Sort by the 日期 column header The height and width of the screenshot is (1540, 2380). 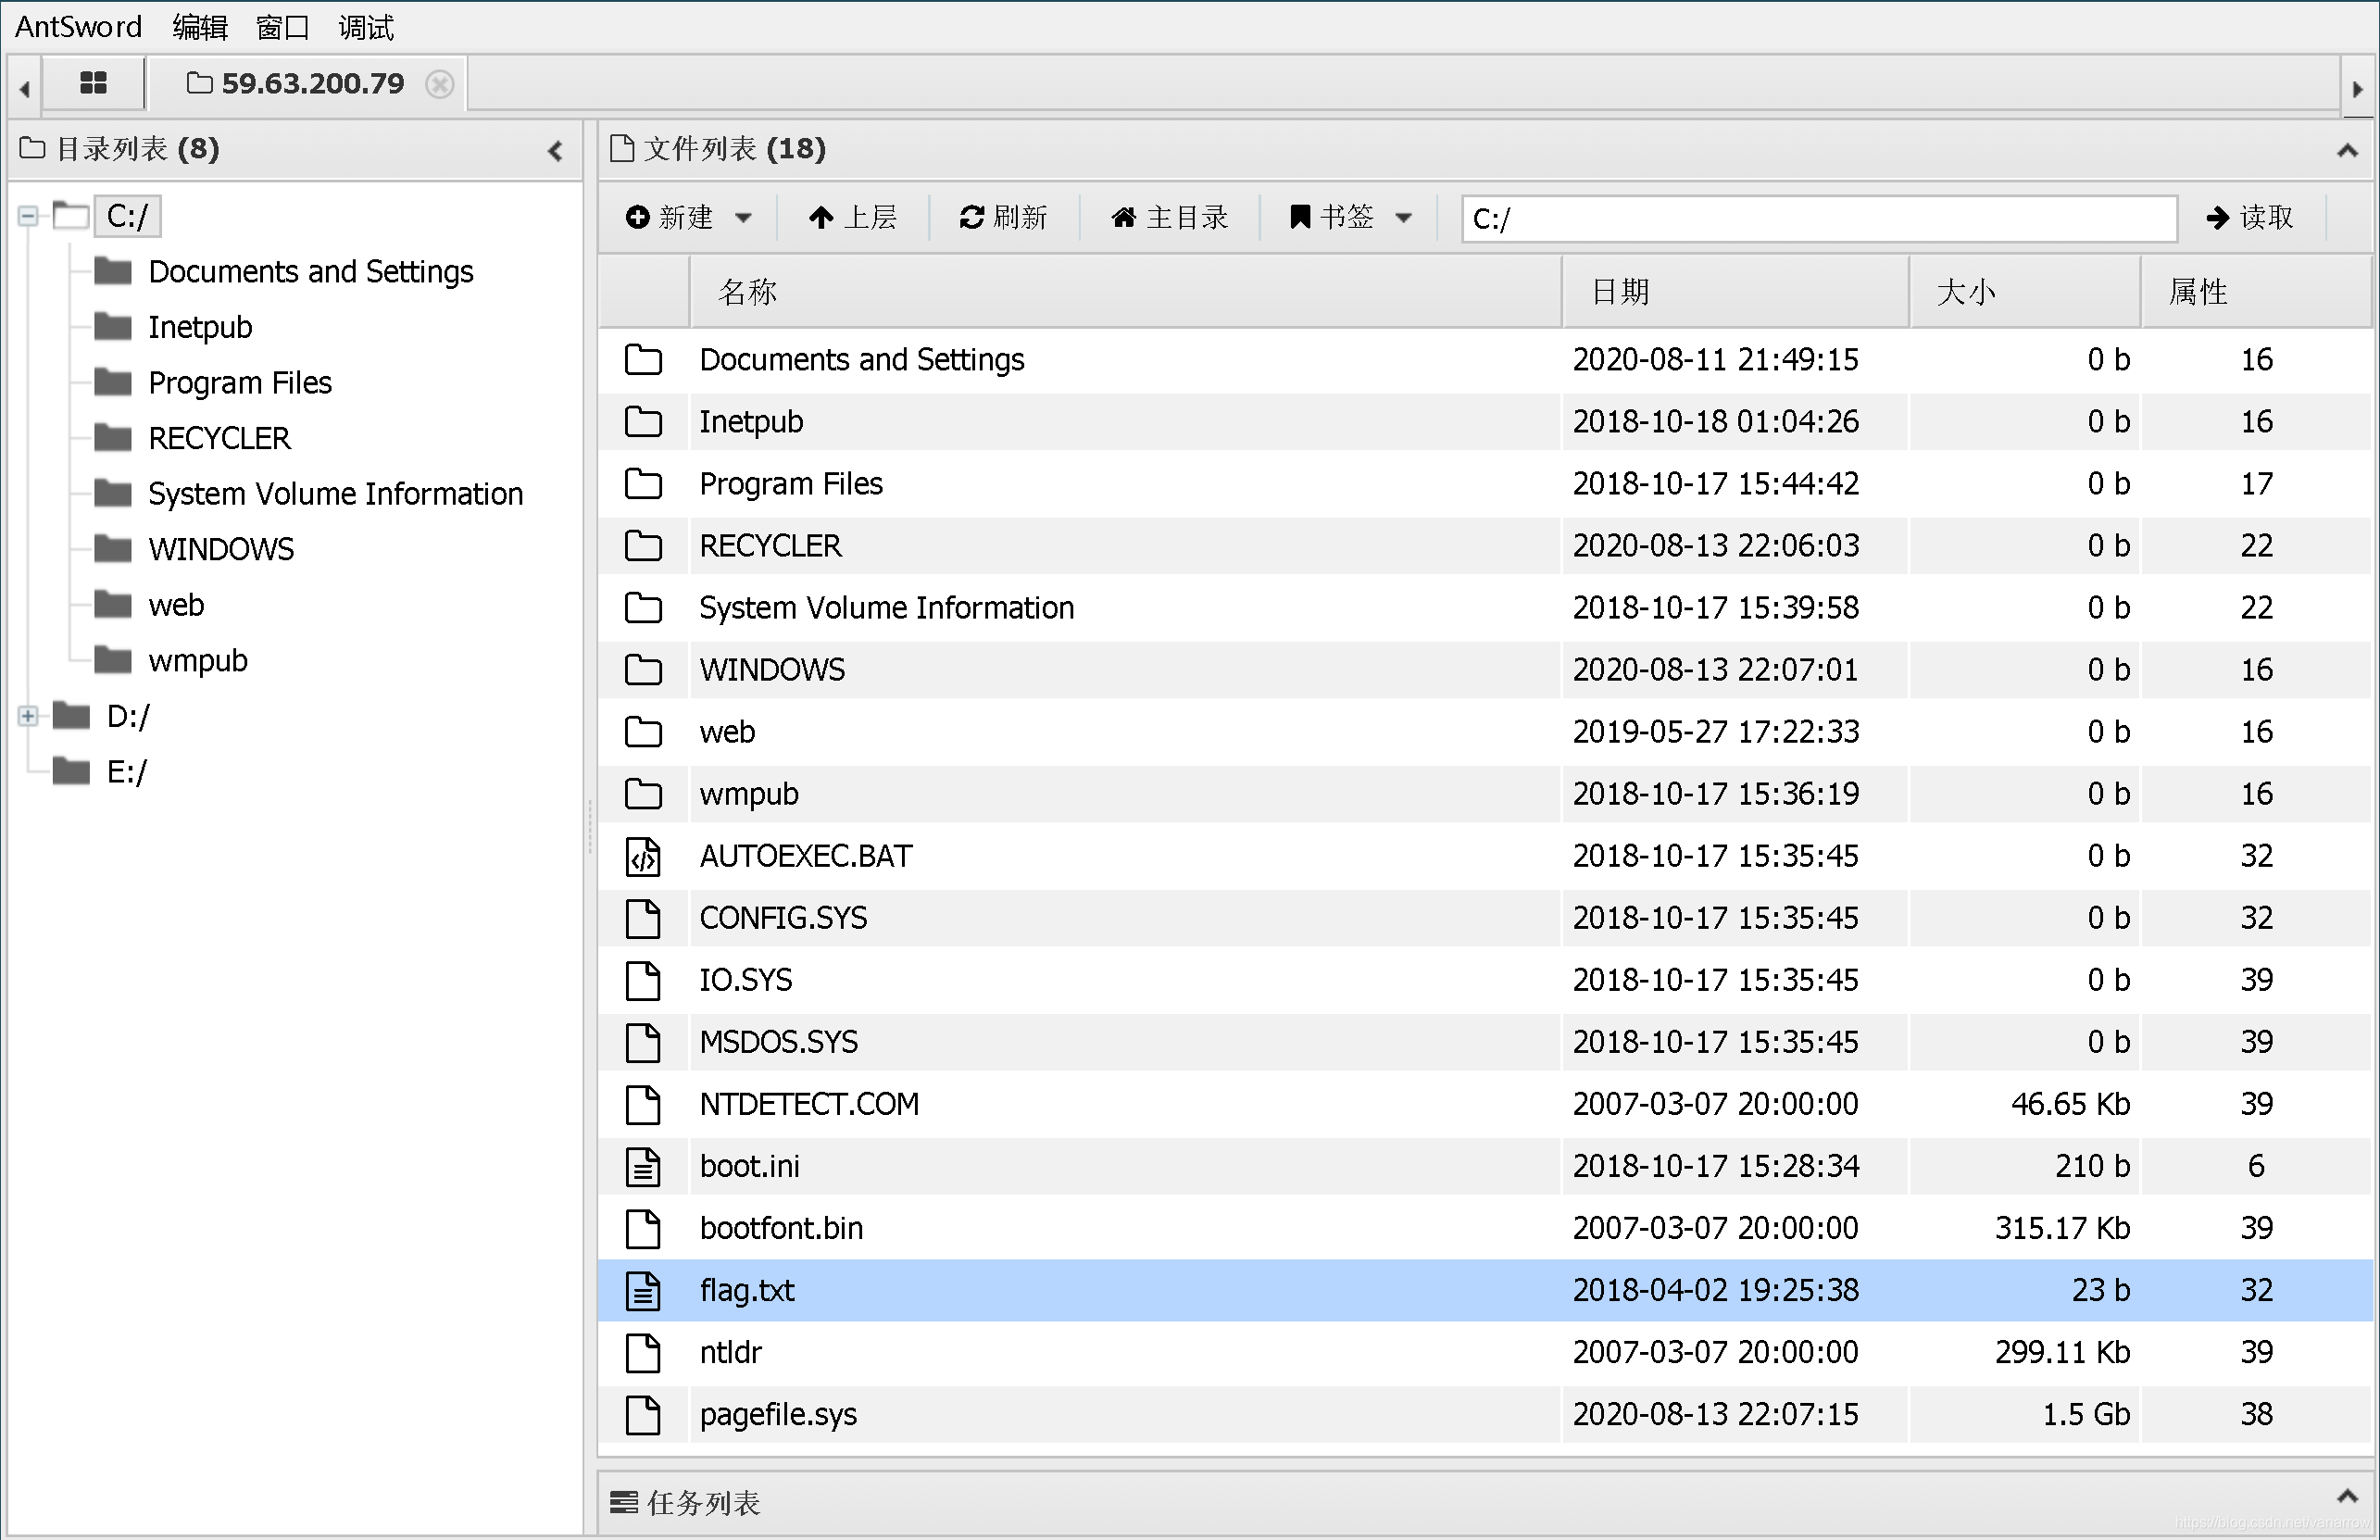(x=1735, y=292)
